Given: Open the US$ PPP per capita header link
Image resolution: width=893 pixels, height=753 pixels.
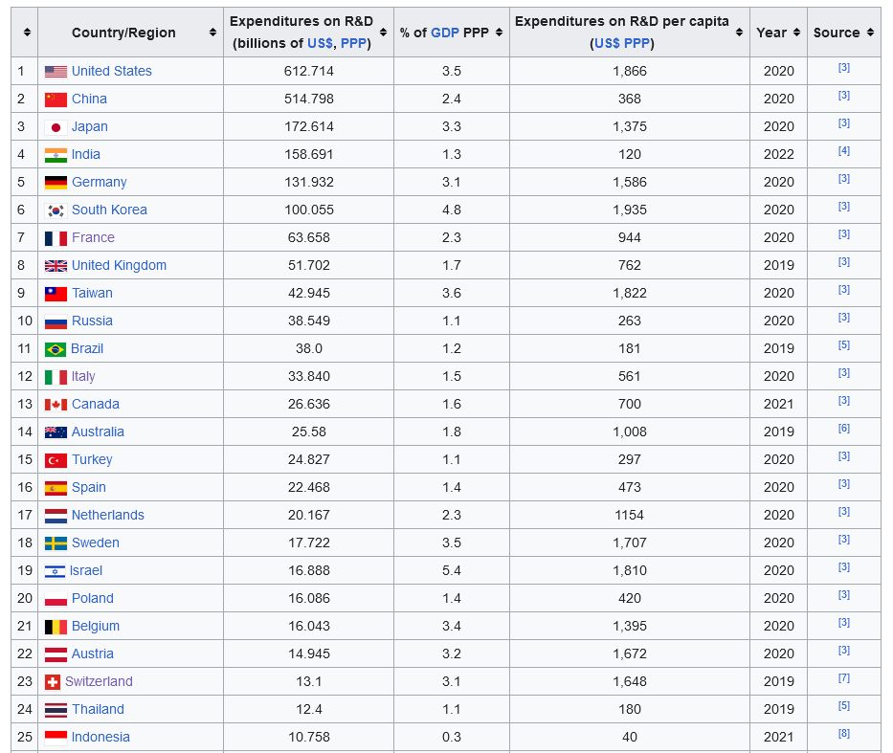Looking at the screenshot, I should (622, 43).
